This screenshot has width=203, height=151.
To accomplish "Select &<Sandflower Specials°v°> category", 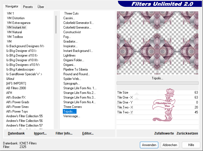I will click(24, 74).
